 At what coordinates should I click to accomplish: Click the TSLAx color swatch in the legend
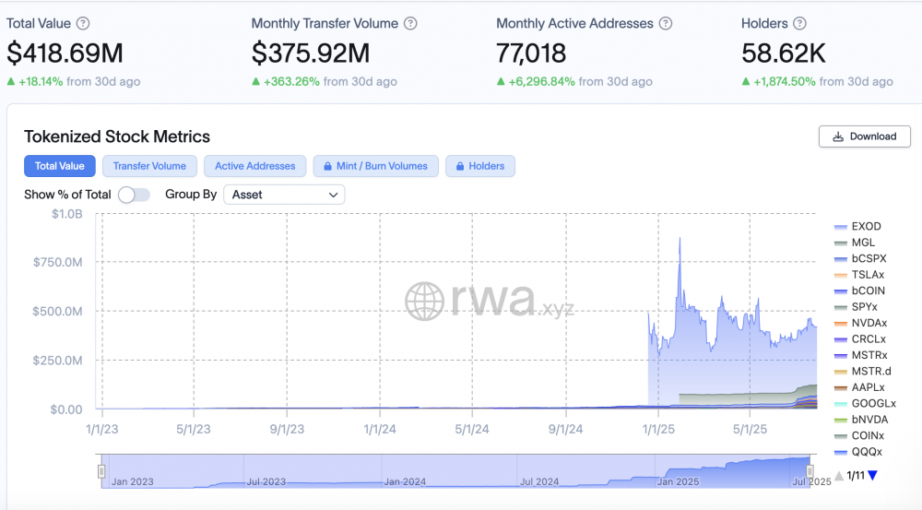click(x=840, y=276)
